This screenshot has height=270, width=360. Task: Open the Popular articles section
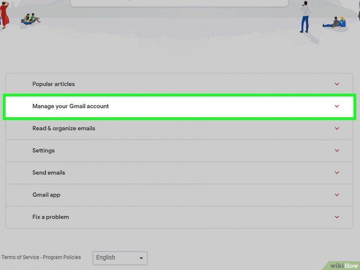pyautogui.click(x=54, y=84)
